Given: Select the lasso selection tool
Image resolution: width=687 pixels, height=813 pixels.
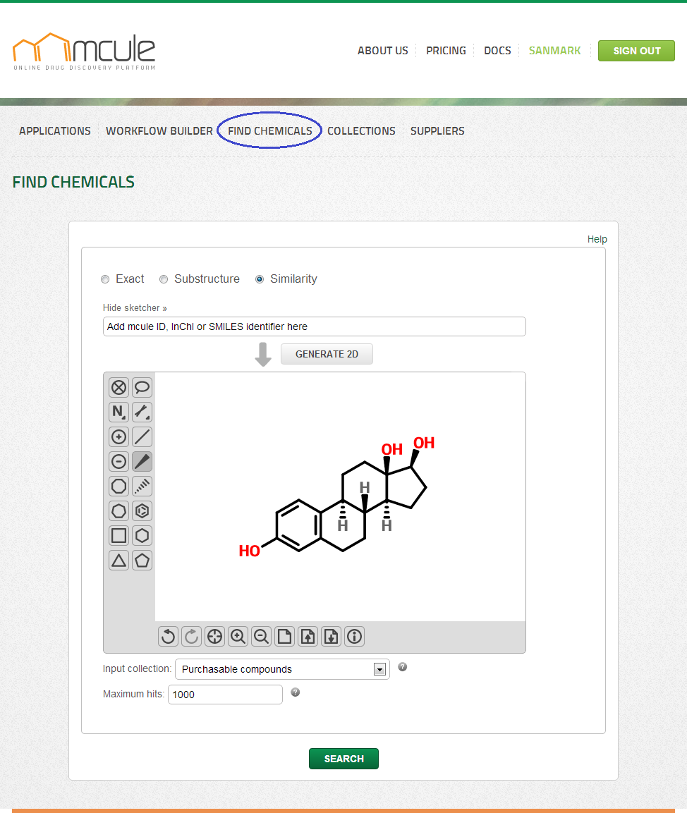Looking at the screenshot, I should click(x=142, y=387).
